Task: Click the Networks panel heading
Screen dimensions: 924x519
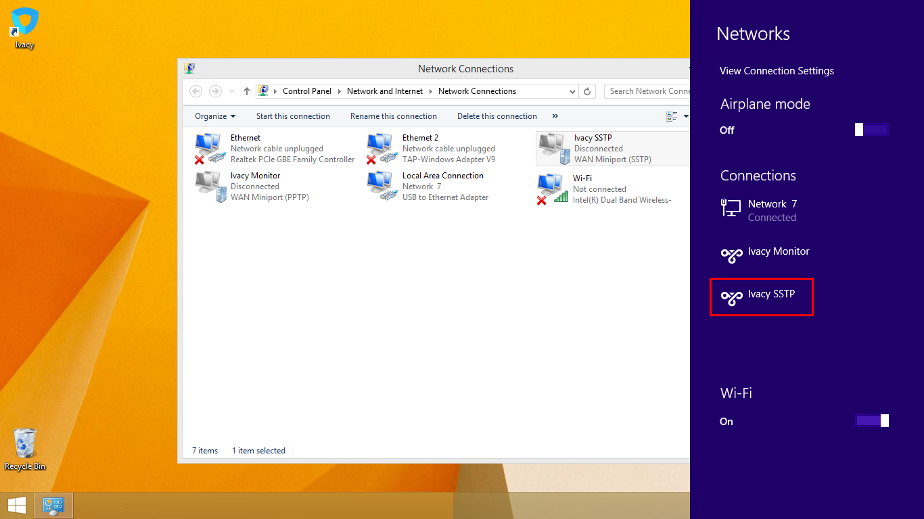Action: click(x=753, y=34)
